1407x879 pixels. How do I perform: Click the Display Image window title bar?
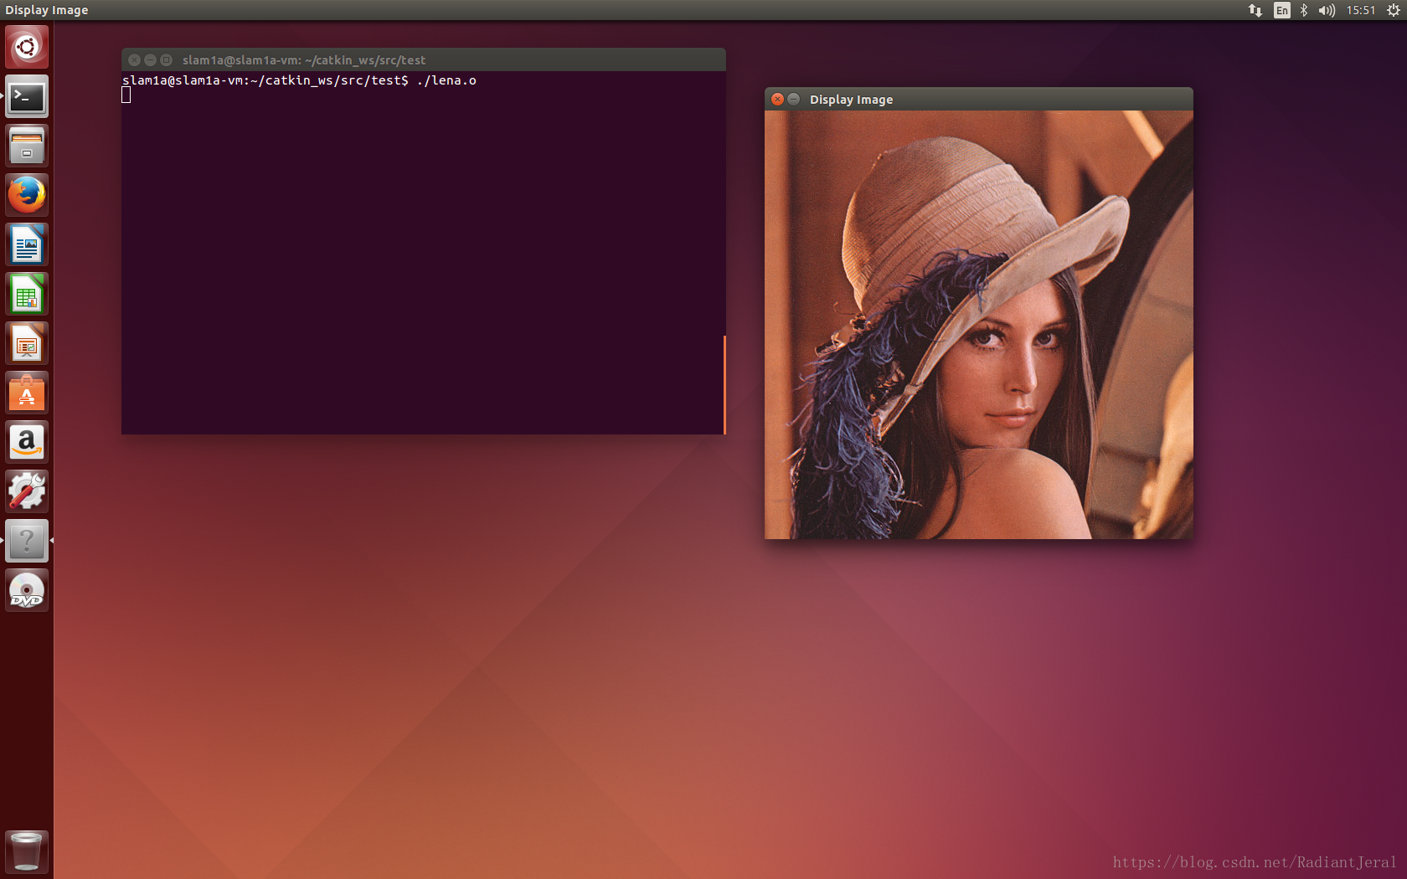click(978, 99)
